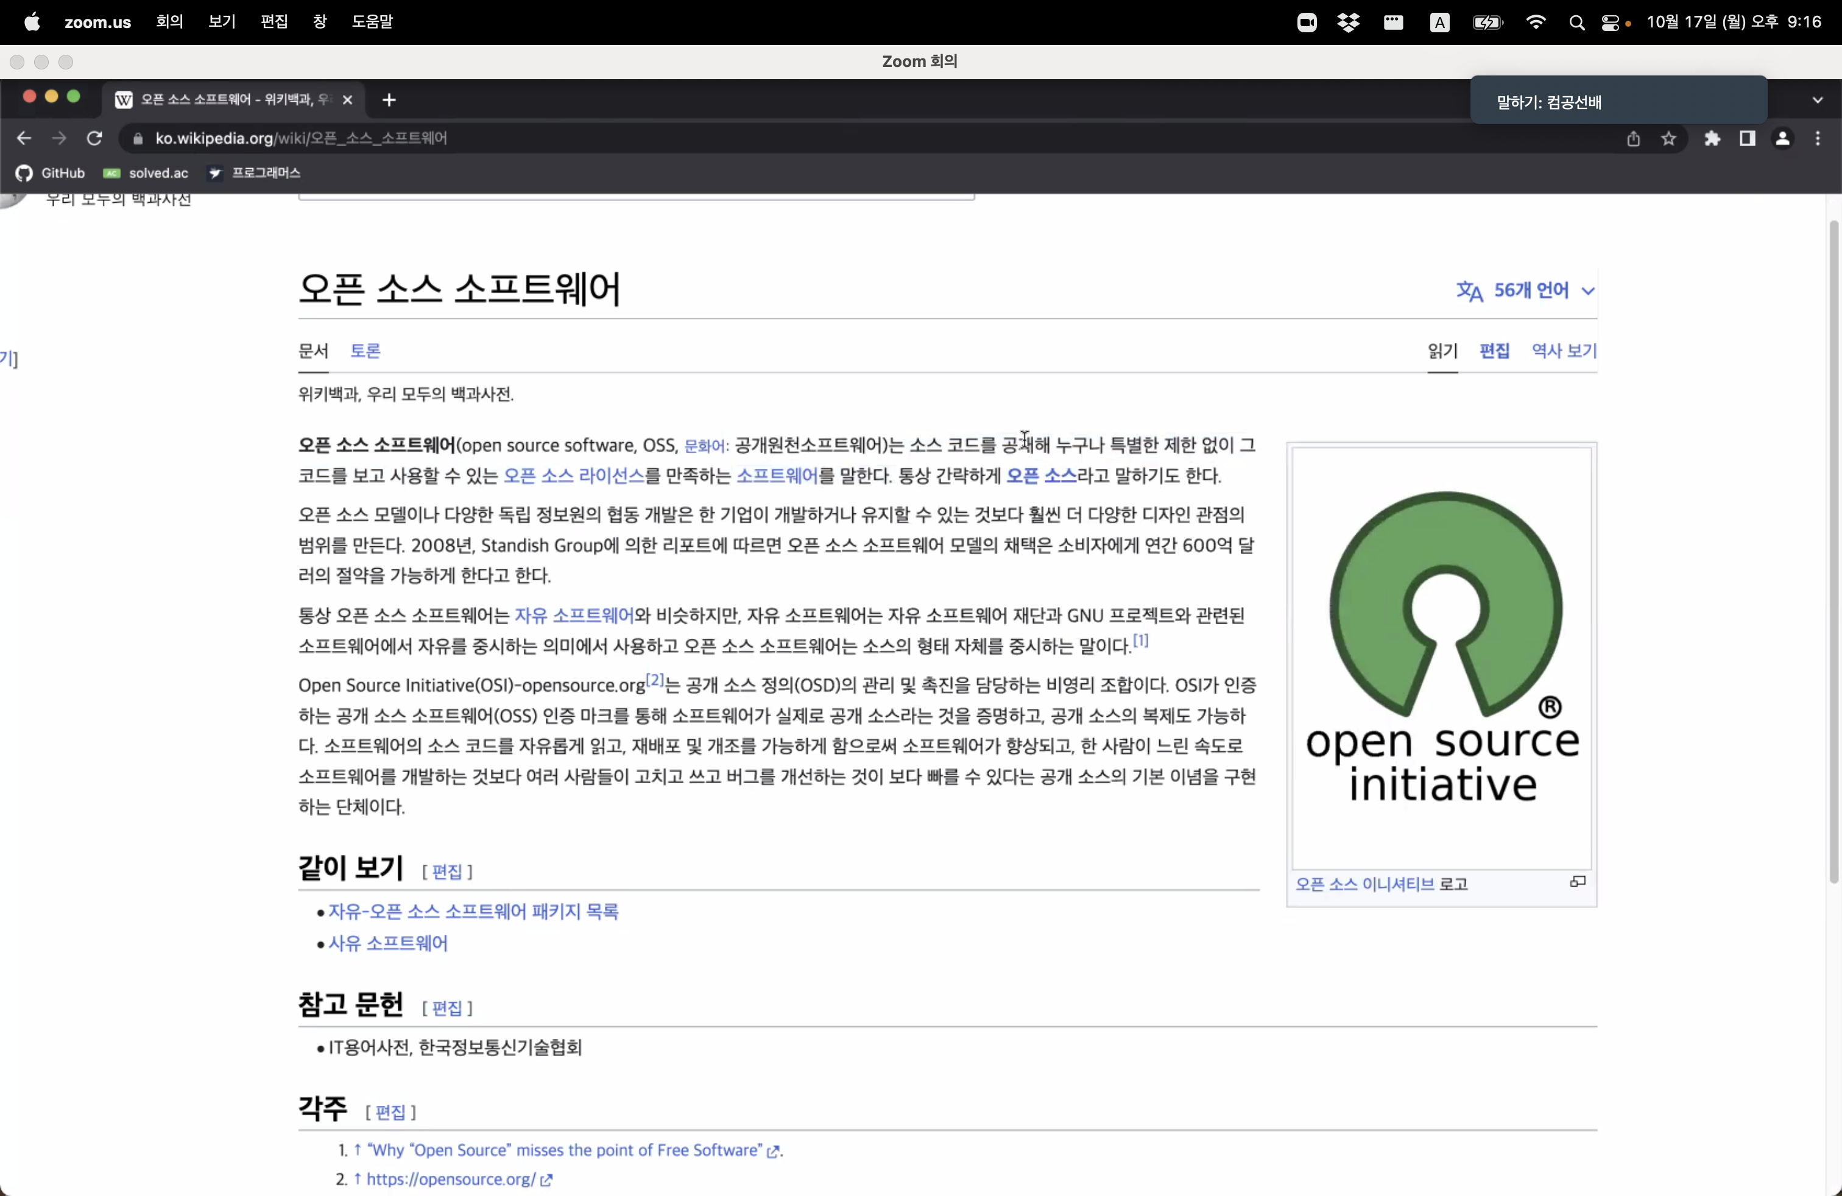Switch to the 토론 tab
The height and width of the screenshot is (1196, 1842).
tap(365, 351)
